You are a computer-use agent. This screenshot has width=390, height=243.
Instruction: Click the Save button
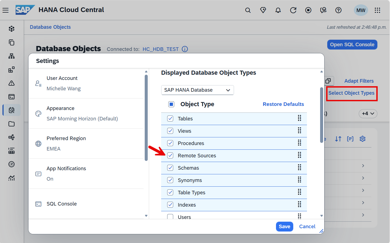[284, 227]
